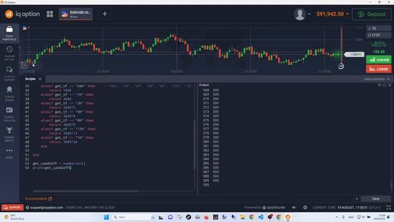
Task: Click the Output panel clear icon
Action: (379, 85)
